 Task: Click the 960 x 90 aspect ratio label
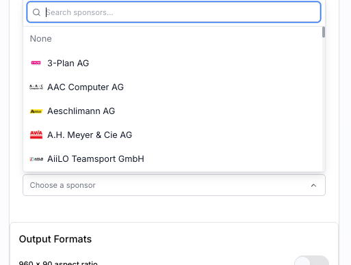tap(58, 263)
